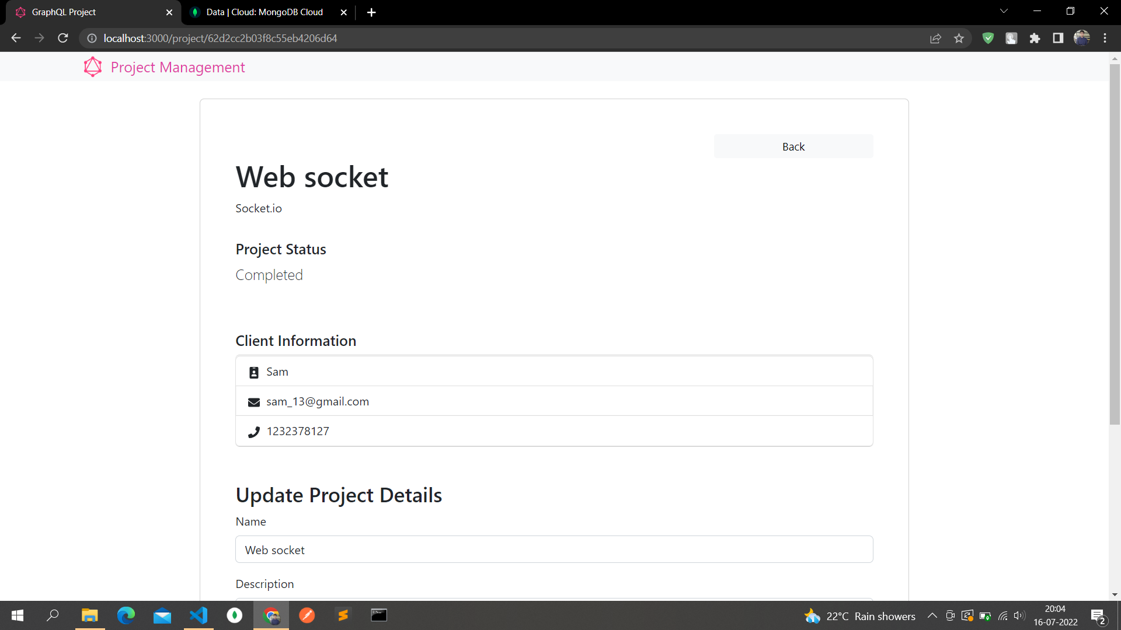Screen dimensions: 1121x630
Task: Launch Visual Studio Code from taskbar
Action: [199, 615]
